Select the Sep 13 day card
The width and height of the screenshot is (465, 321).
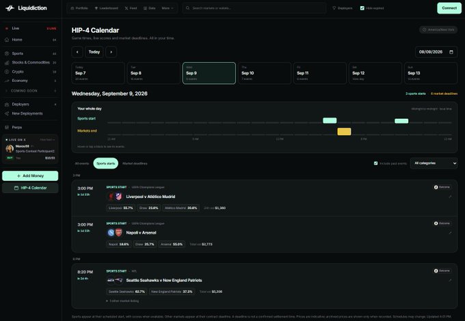tap(431, 73)
